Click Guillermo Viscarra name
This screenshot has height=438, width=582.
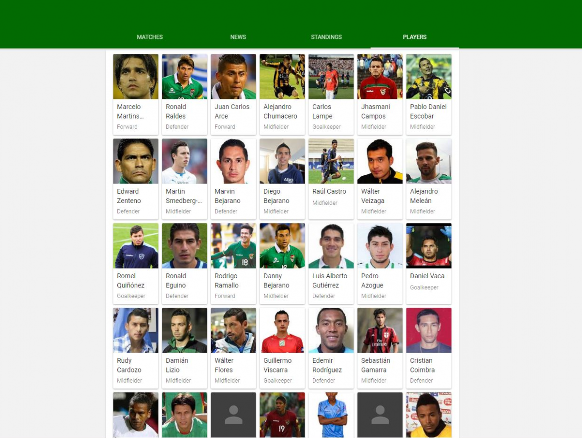(x=277, y=365)
